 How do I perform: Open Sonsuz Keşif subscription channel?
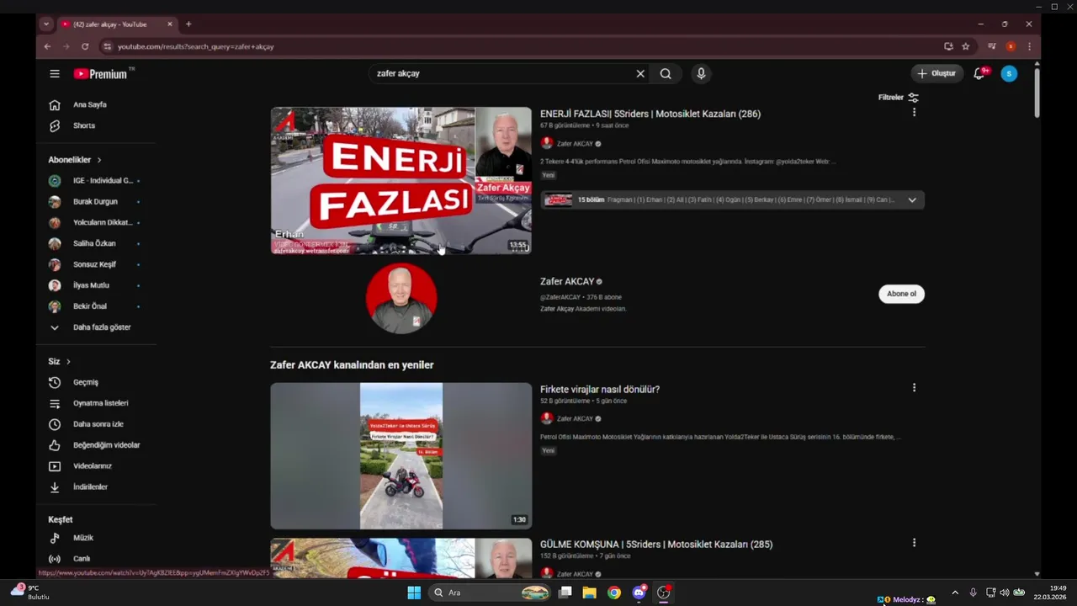pos(96,264)
